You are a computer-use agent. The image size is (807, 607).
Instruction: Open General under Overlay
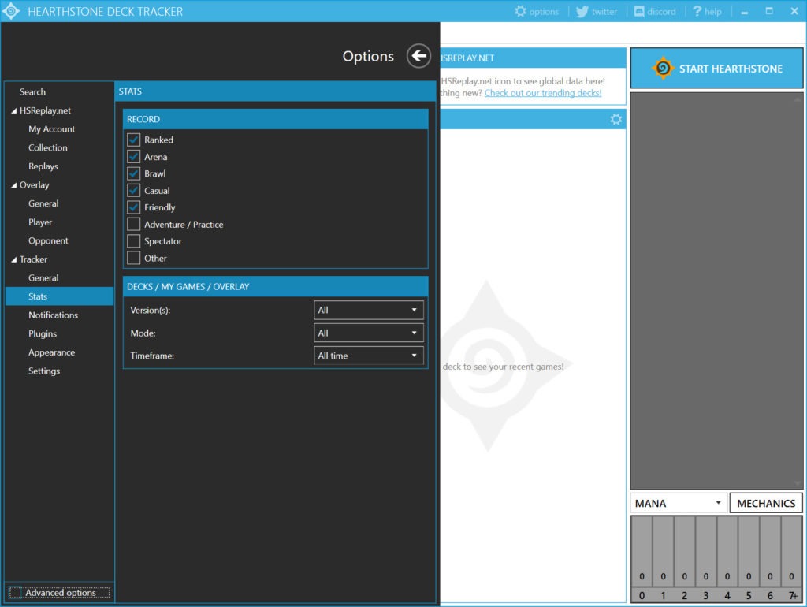tap(43, 203)
